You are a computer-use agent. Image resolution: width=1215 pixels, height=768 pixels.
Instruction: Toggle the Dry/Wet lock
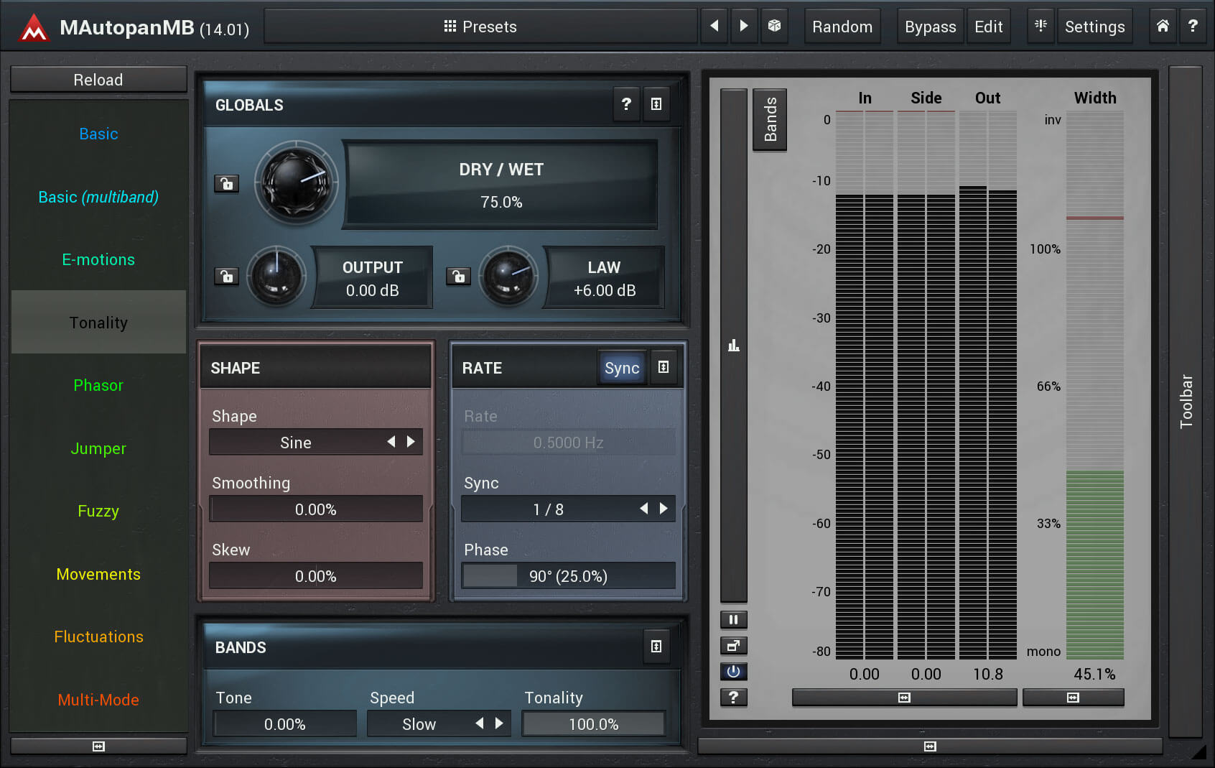[x=227, y=184]
